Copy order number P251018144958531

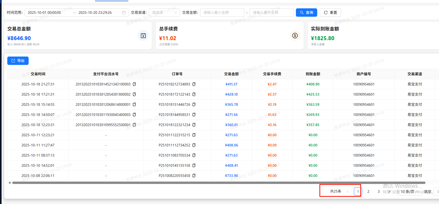click(x=194, y=115)
